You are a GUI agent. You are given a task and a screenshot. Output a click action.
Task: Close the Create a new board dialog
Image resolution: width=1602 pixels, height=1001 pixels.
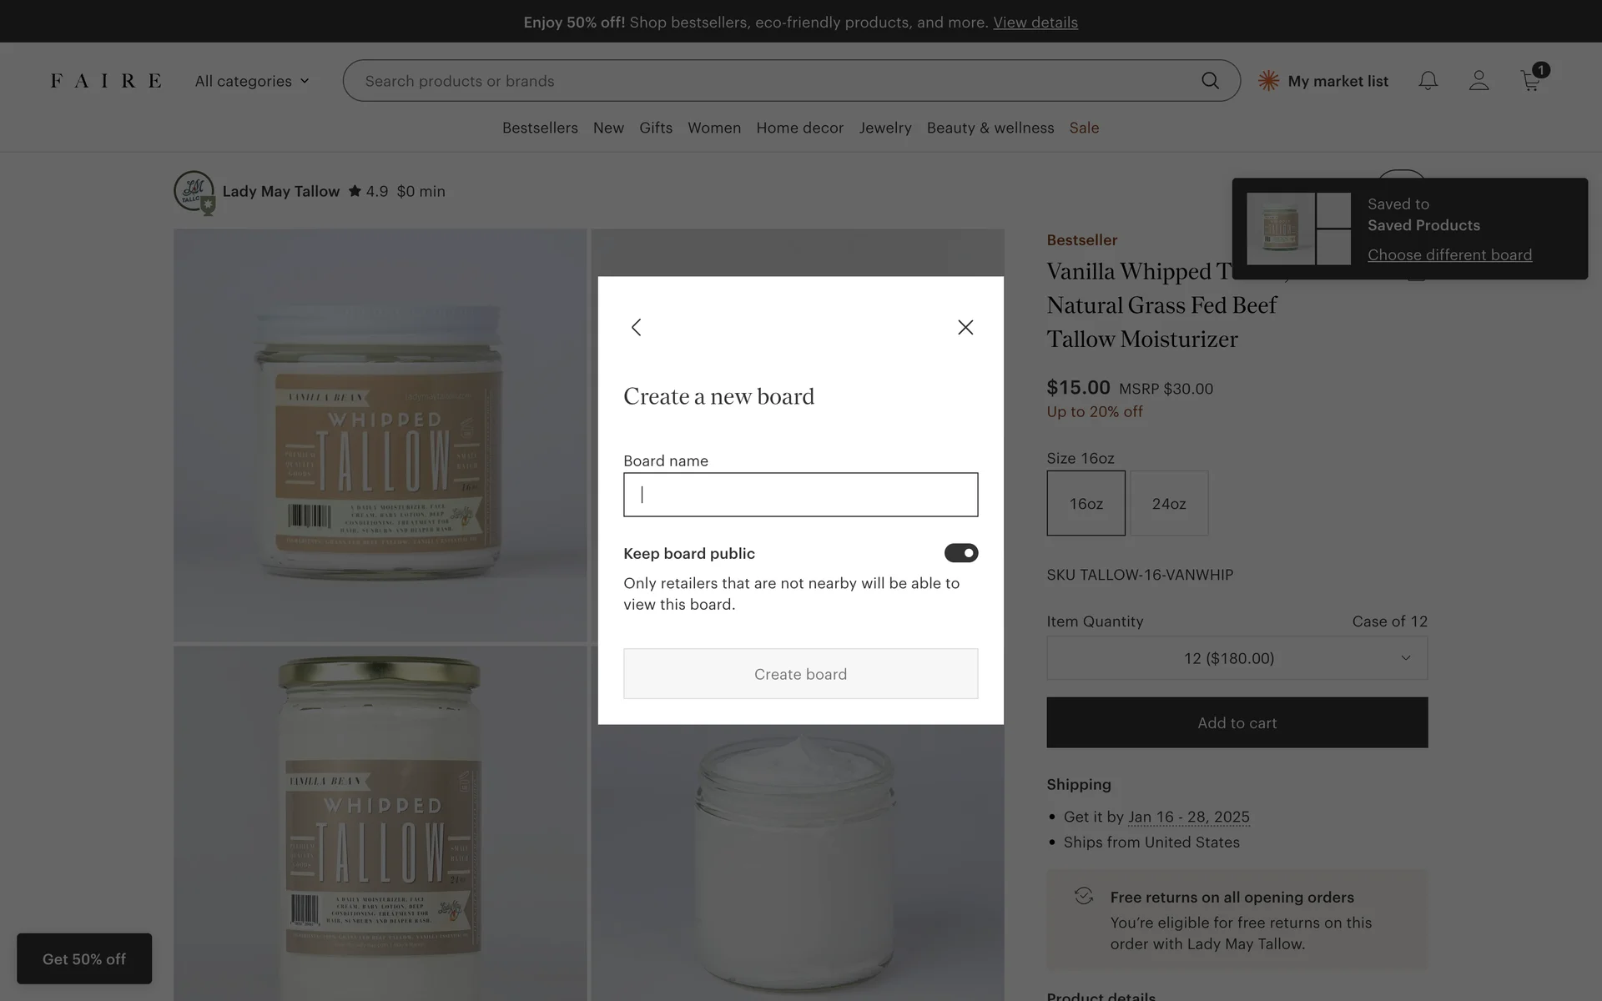[965, 327]
